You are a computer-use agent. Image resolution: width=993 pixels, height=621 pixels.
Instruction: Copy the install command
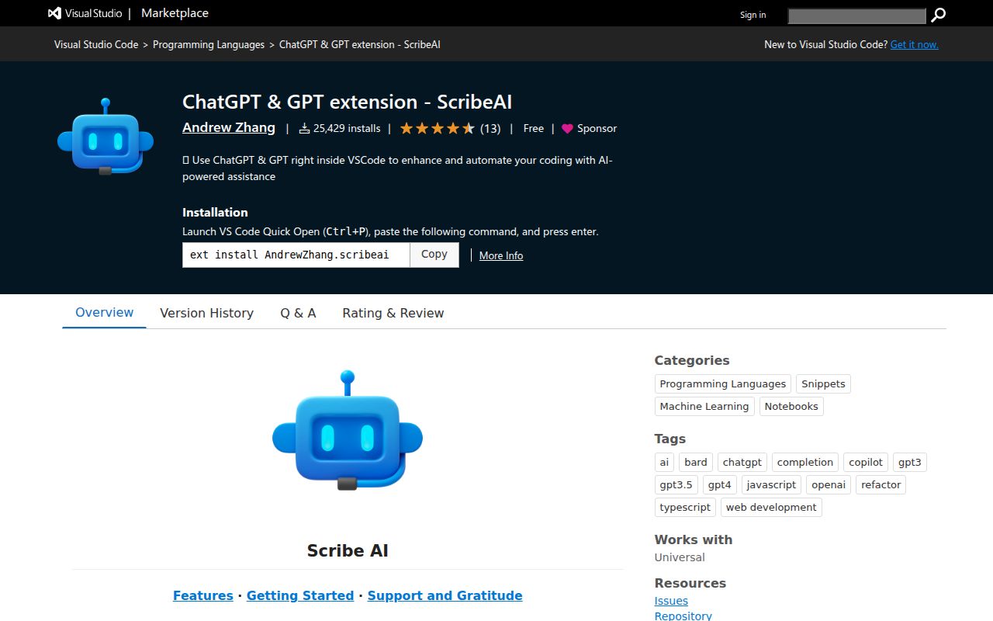tap(434, 255)
